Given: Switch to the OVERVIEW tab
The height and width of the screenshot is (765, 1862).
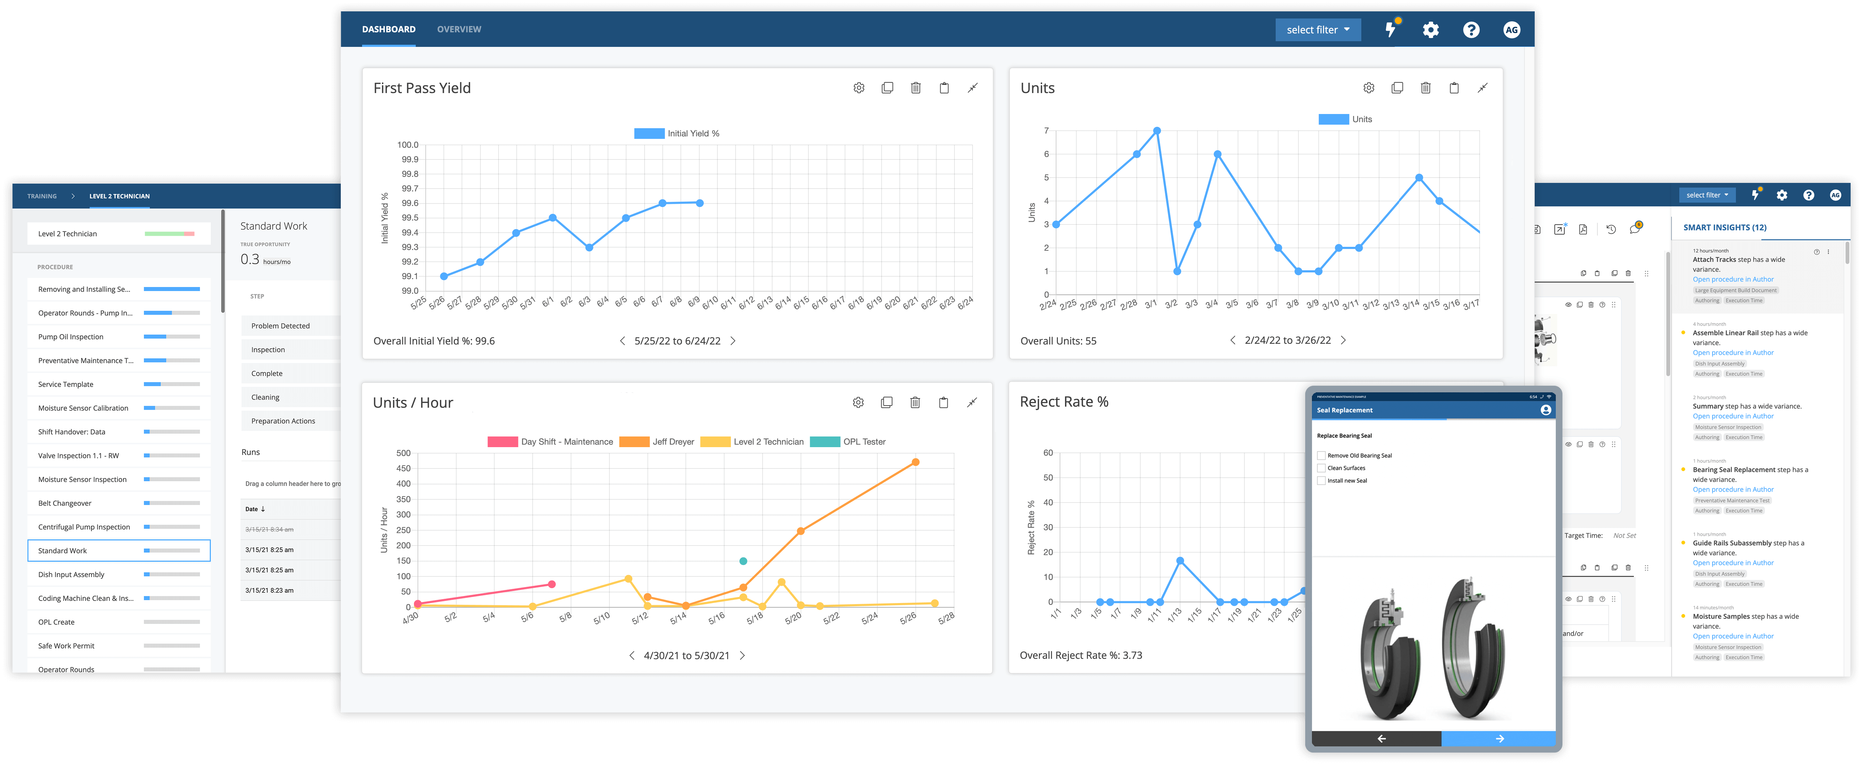Looking at the screenshot, I should [459, 29].
